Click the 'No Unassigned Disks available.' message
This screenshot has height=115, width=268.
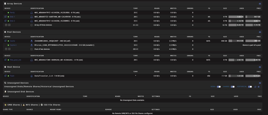click(132, 100)
